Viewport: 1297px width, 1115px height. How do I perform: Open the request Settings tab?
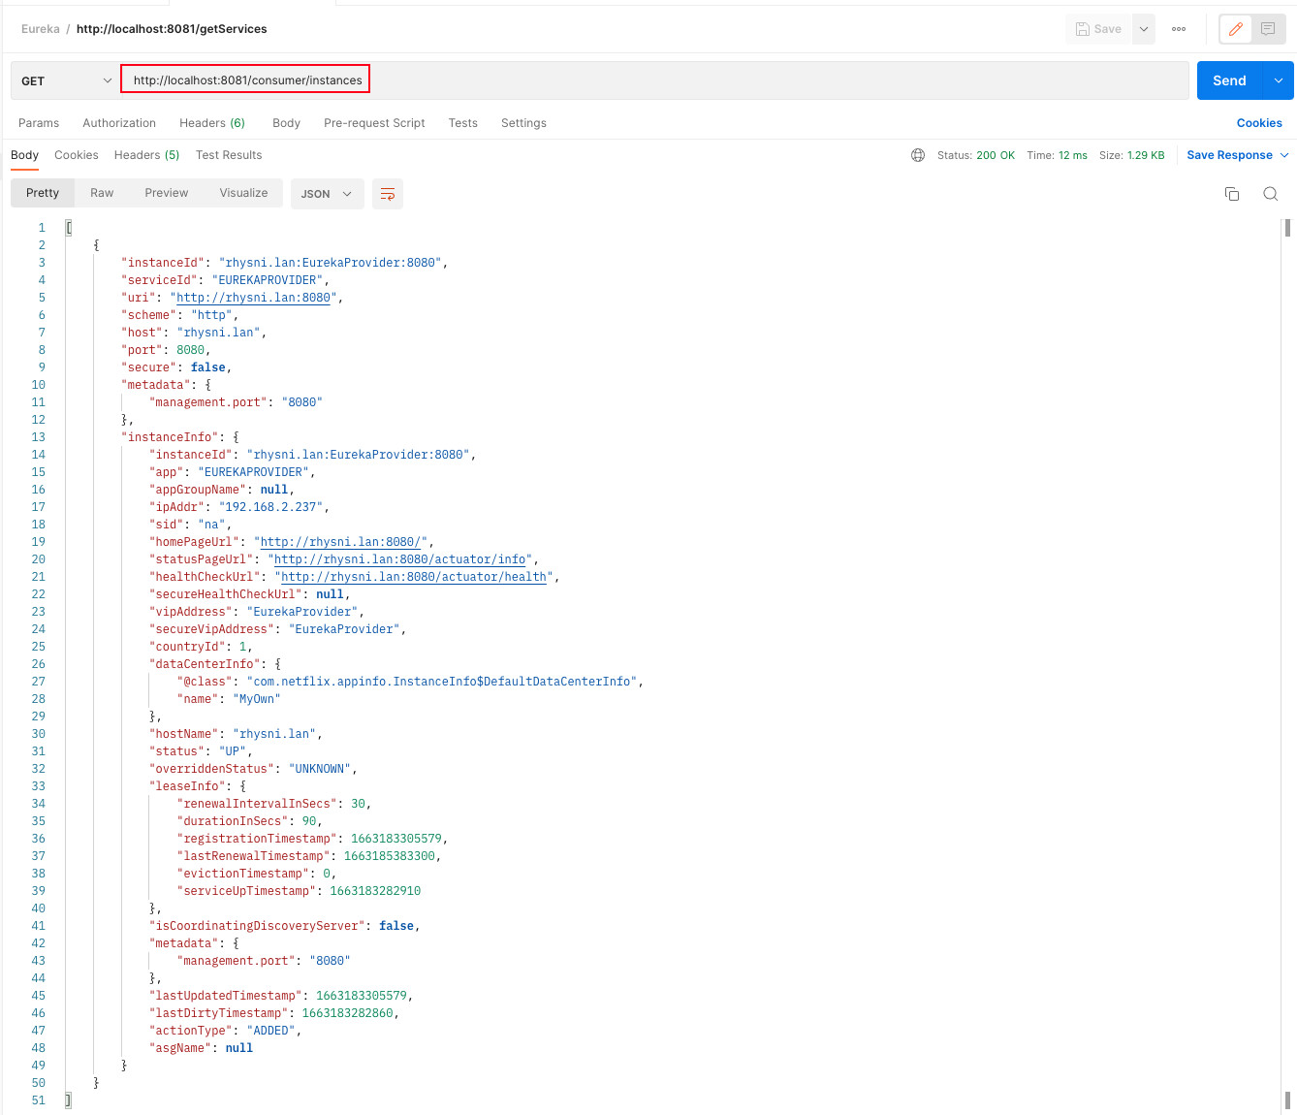[x=523, y=123]
